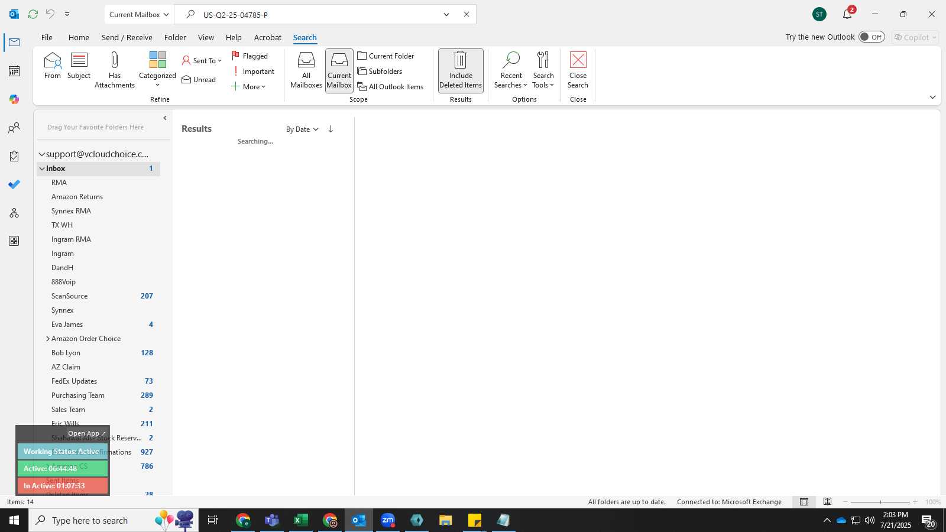Click Open App on the tracker widget

point(86,433)
